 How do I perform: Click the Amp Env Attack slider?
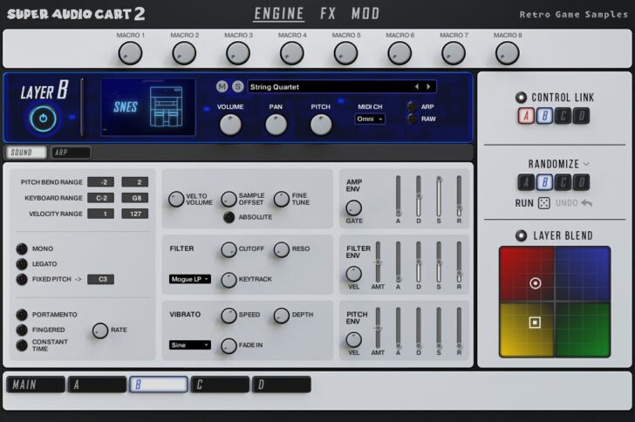pyautogui.click(x=398, y=196)
